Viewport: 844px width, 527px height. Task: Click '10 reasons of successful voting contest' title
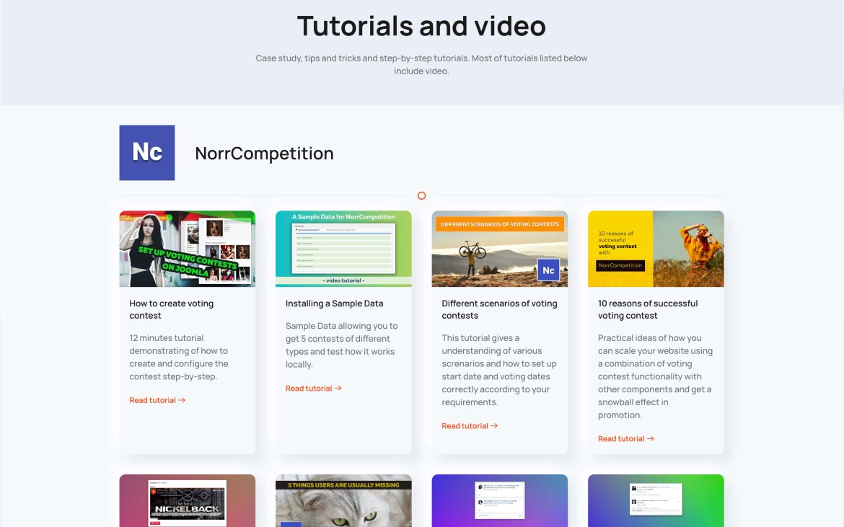[648, 309]
